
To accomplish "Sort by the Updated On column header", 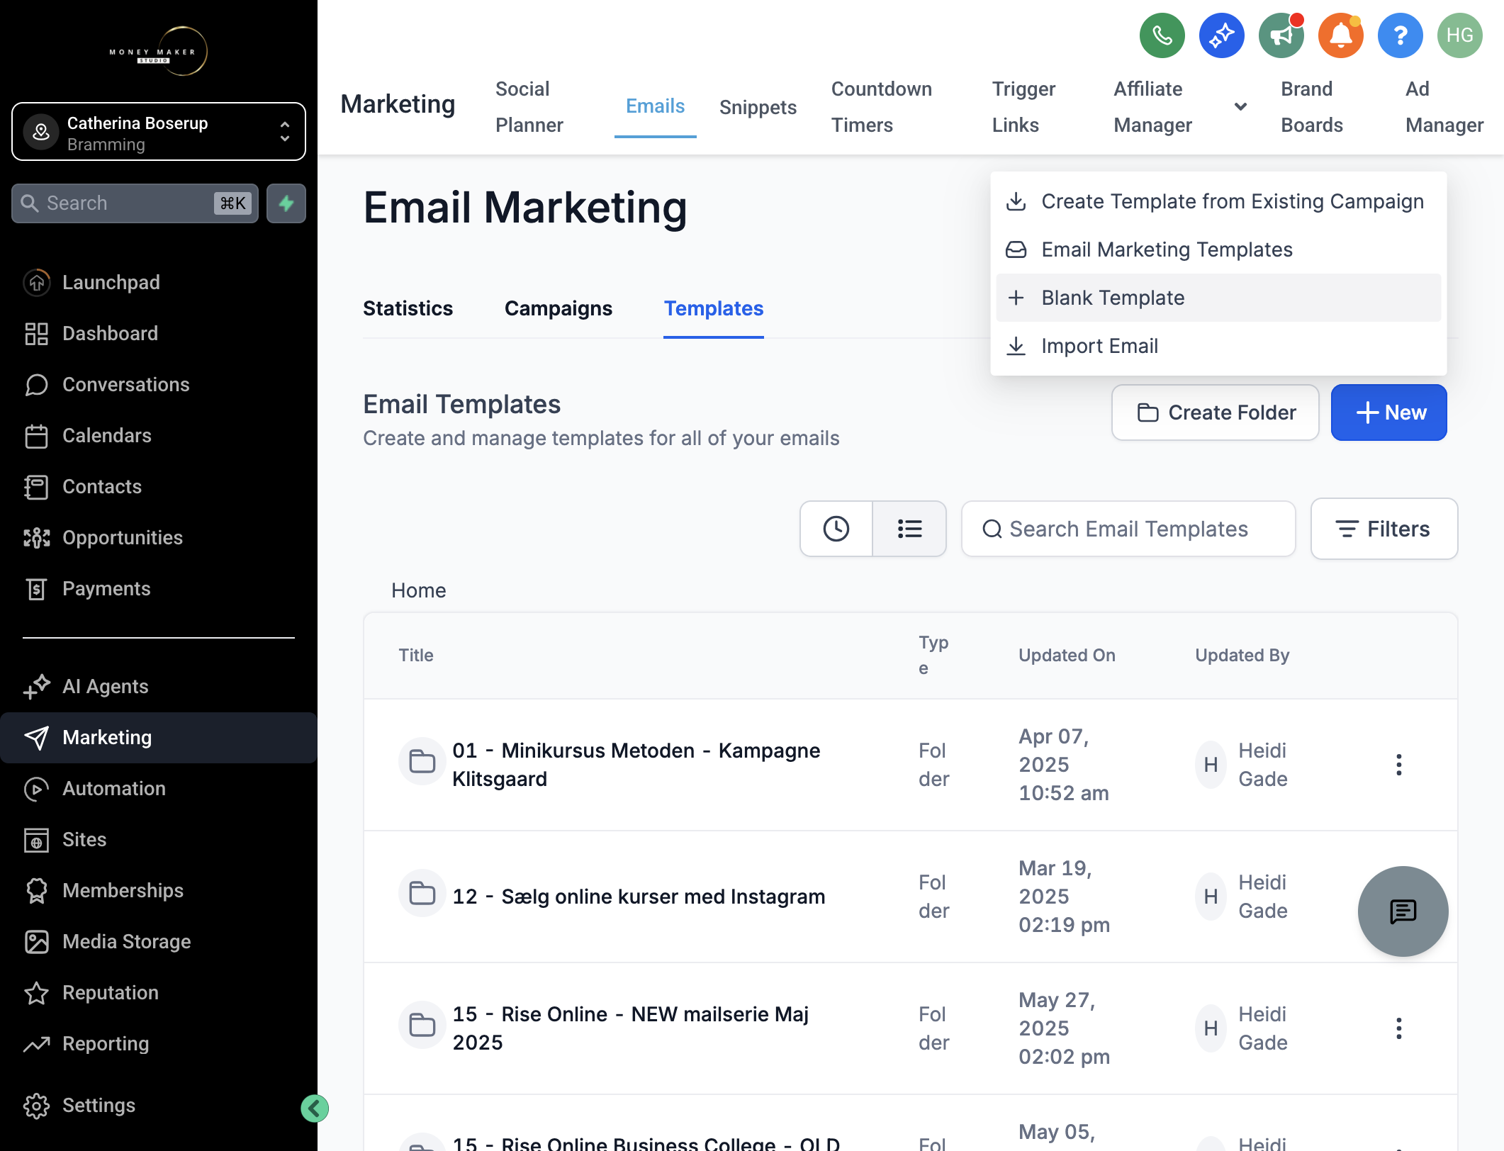I will click(1067, 656).
